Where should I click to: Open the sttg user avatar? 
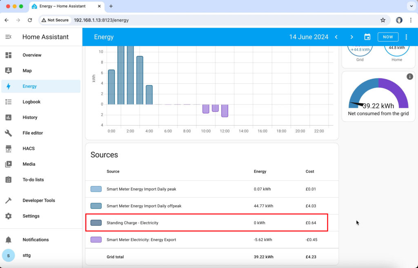coord(8,255)
